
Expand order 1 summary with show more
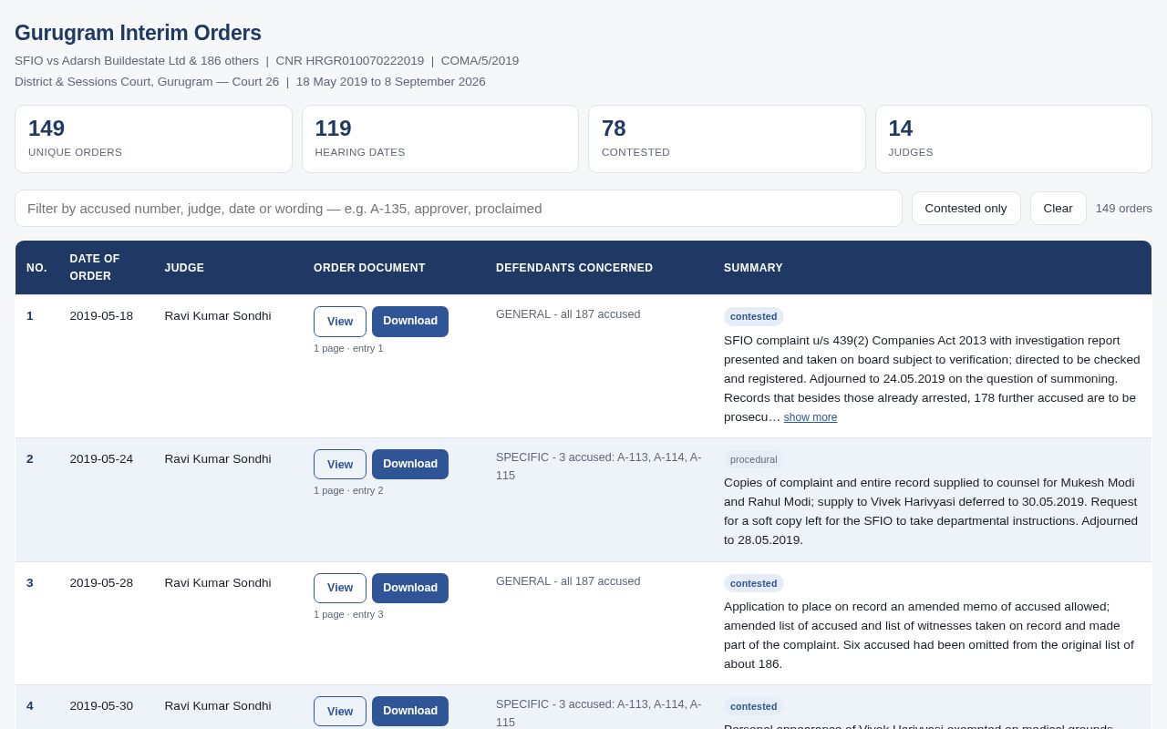point(811,417)
